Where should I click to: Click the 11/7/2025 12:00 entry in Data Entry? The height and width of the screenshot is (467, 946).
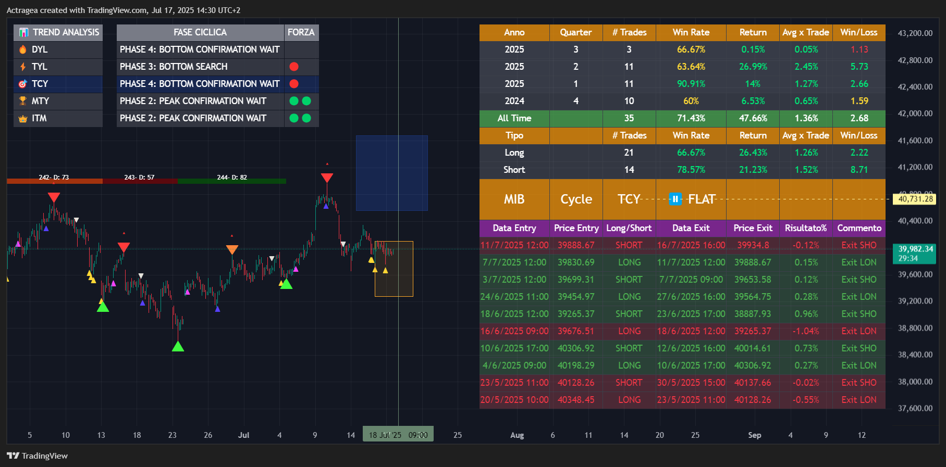514,245
